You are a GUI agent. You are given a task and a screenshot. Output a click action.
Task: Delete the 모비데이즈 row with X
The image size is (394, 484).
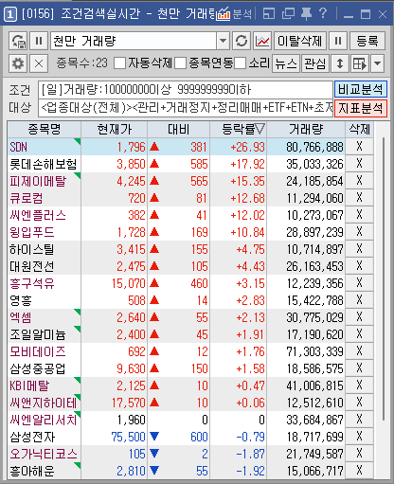[359, 351]
